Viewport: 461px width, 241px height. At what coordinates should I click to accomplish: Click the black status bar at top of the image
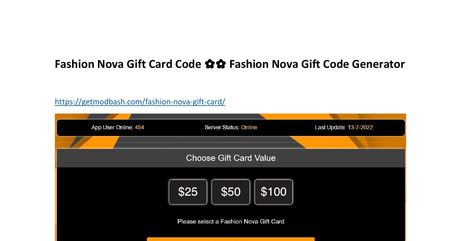[x=231, y=128]
